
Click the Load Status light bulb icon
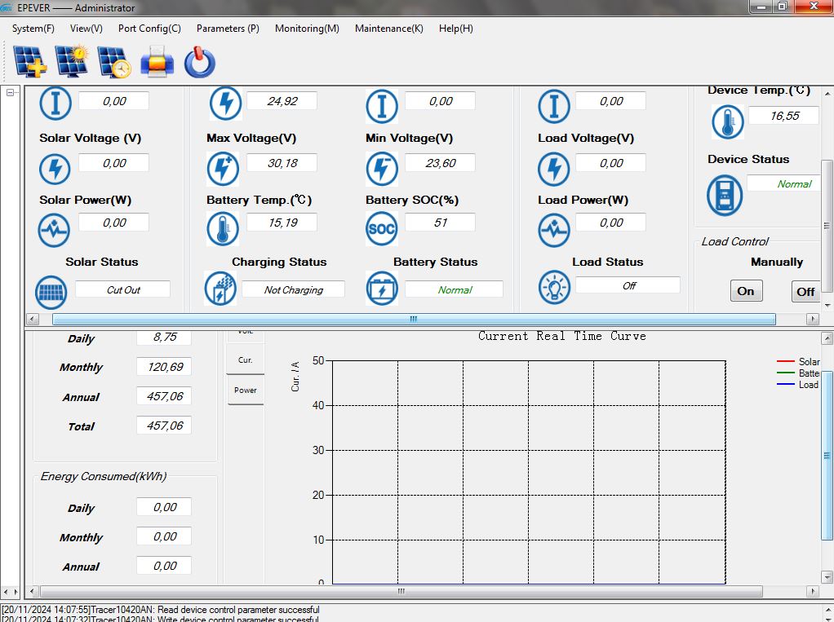[x=554, y=287]
